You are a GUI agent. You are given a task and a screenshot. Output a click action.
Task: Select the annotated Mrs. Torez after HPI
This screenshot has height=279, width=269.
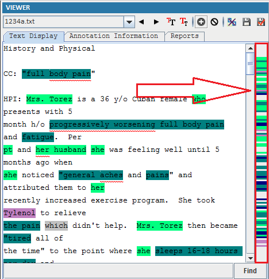point(49,99)
